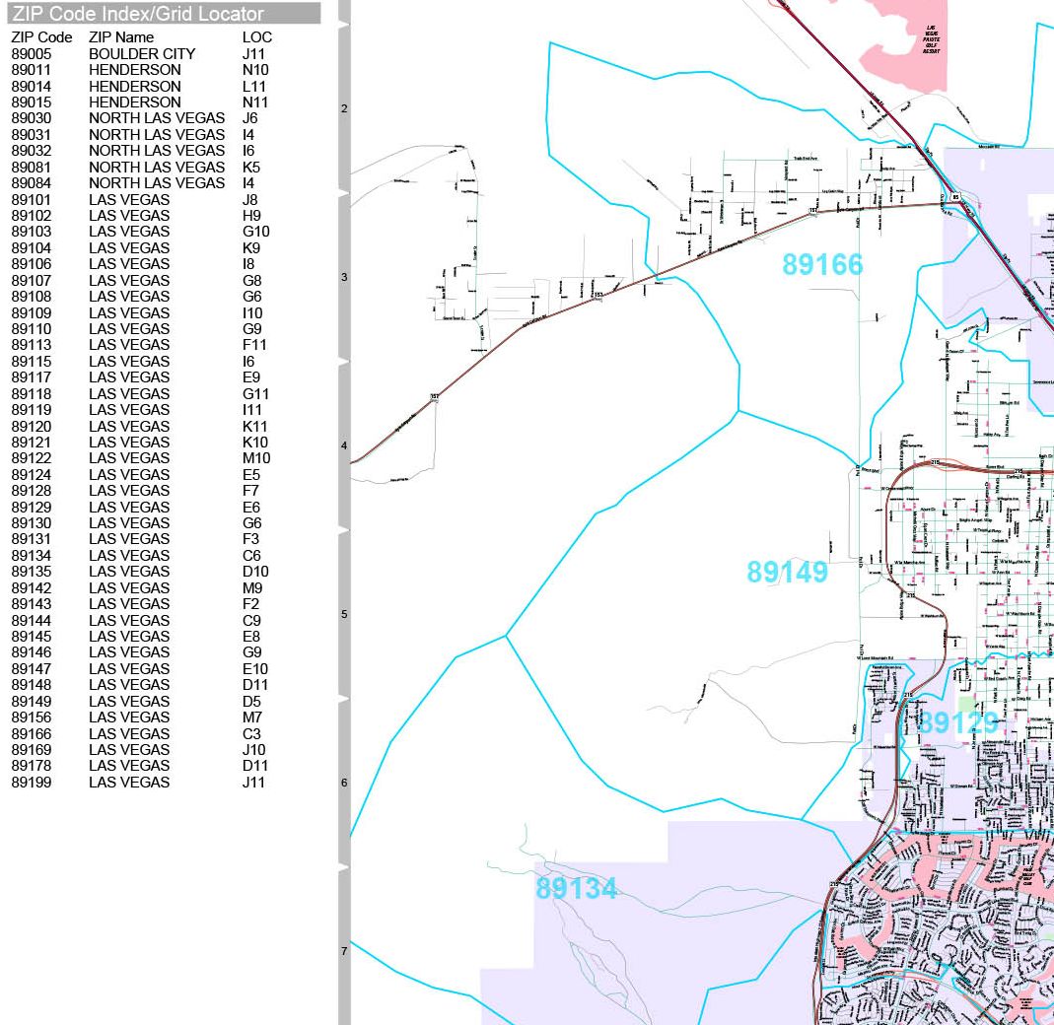Image resolution: width=1054 pixels, height=1025 pixels.
Task: Click the L11 locator value
Action: 254,86
